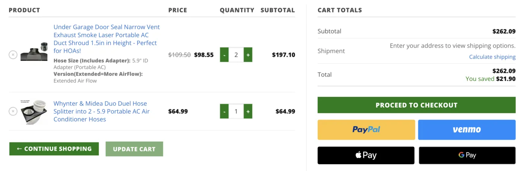Image resolution: width=521 pixels, height=171 pixels.
Task: Increase quantity of Garage Door Seal item
Action: (x=248, y=55)
